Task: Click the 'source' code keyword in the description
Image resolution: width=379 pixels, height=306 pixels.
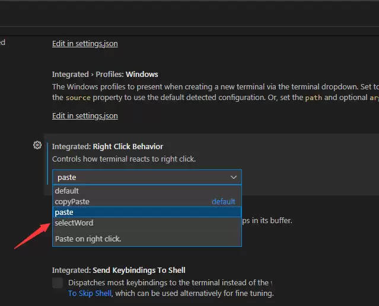Action: click(x=78, y=98)
